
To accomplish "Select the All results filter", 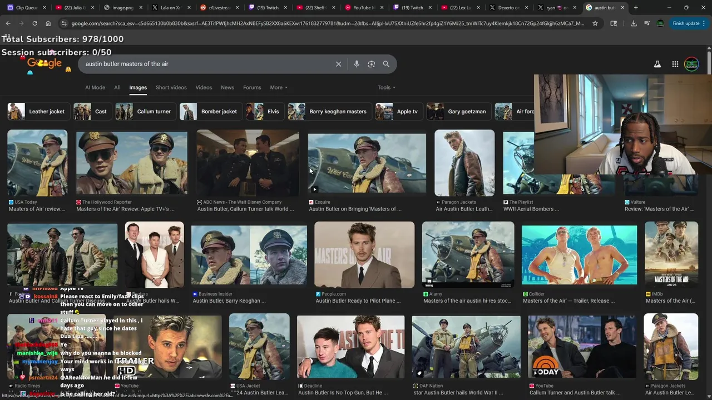I will 117,87.
